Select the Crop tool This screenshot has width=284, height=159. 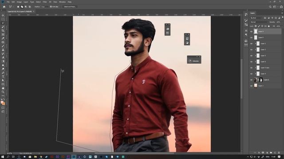pos(3,30)
